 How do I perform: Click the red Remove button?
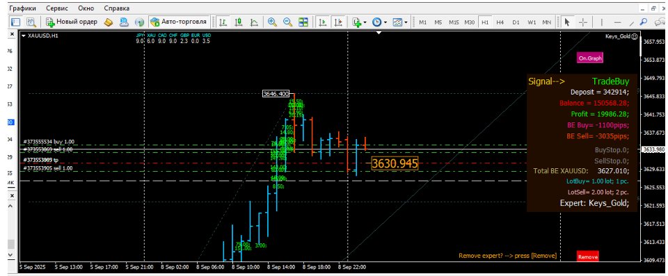(x=588, y=257)
